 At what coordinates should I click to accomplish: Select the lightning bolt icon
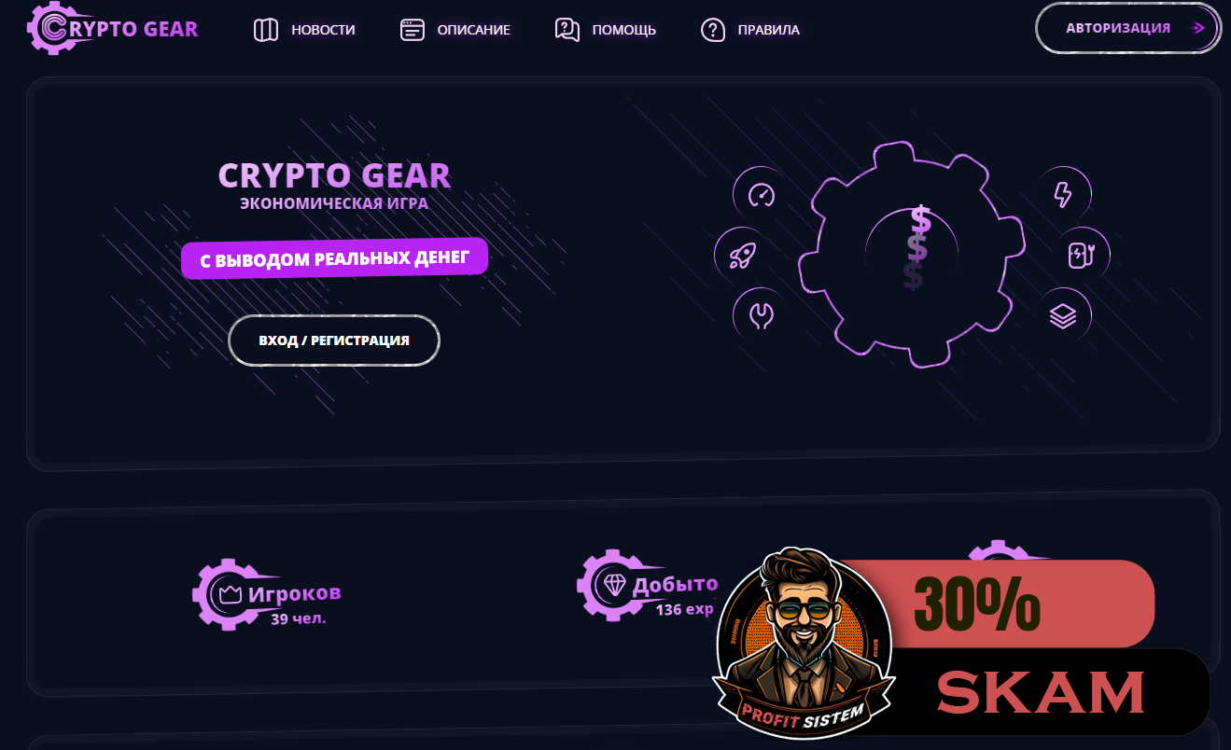pyautogui.click(x=1063, y=194)
